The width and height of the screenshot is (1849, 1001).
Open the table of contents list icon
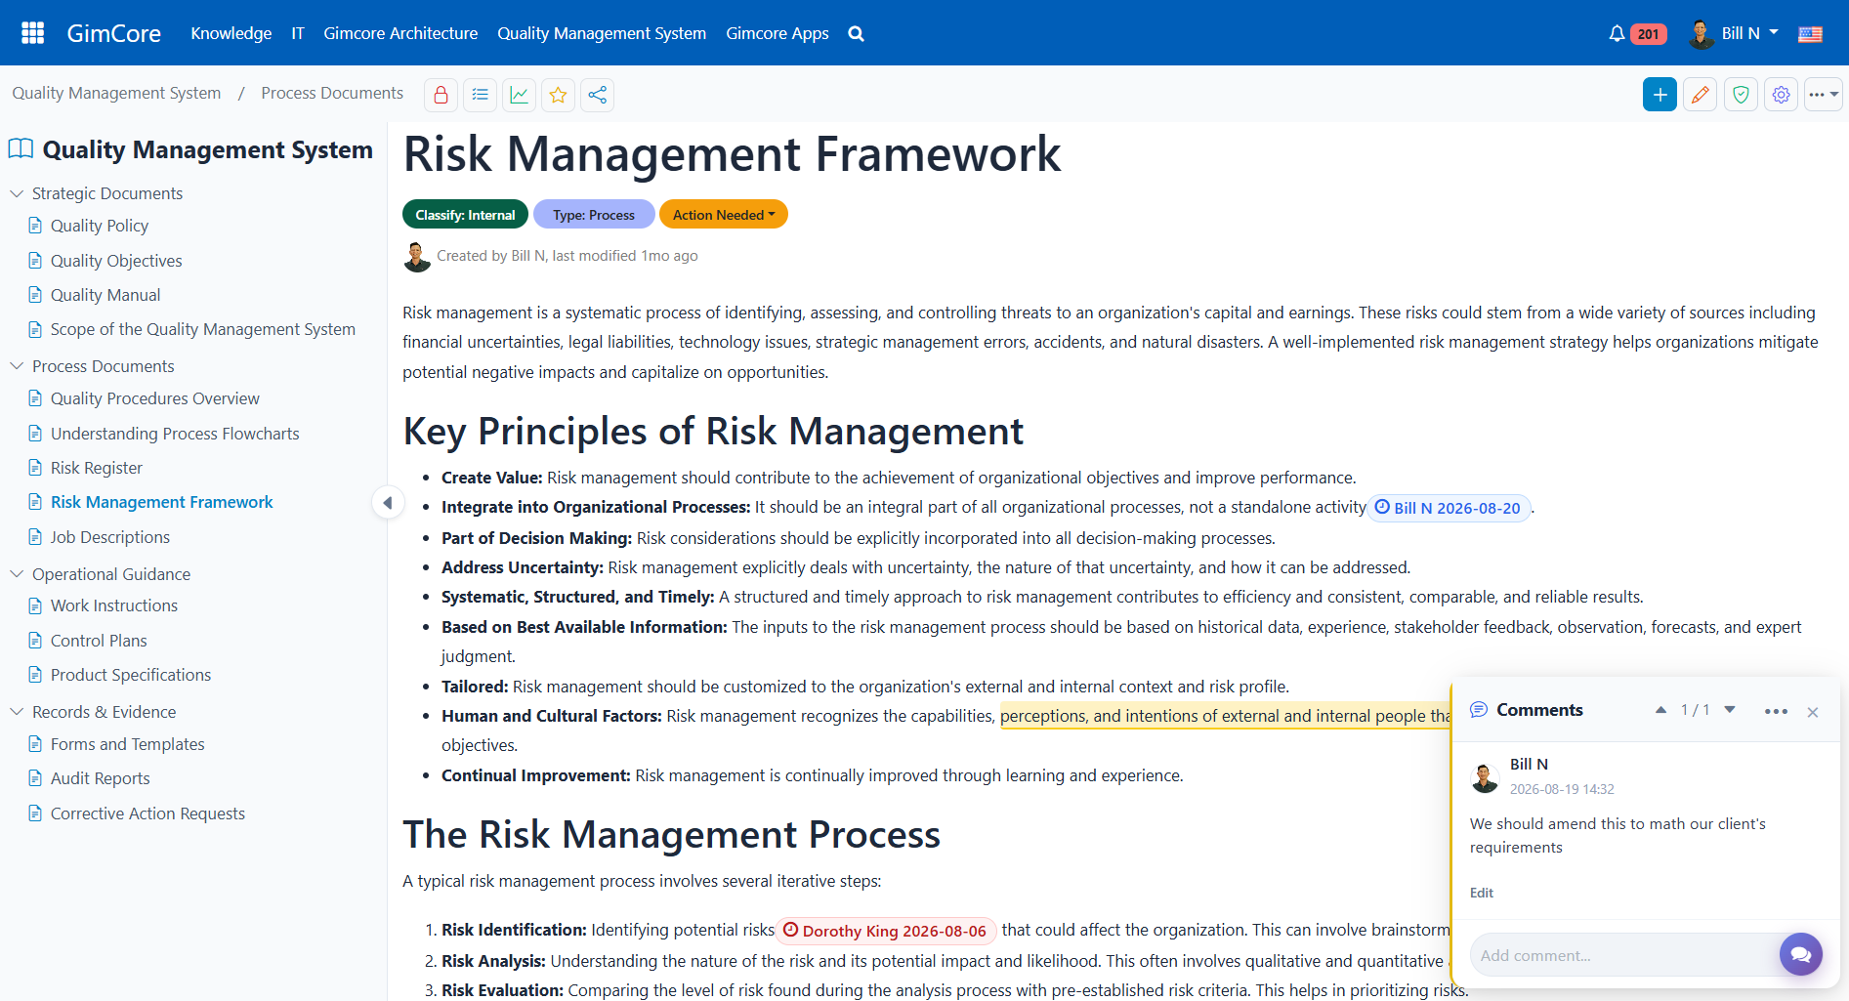coord(480,95)
